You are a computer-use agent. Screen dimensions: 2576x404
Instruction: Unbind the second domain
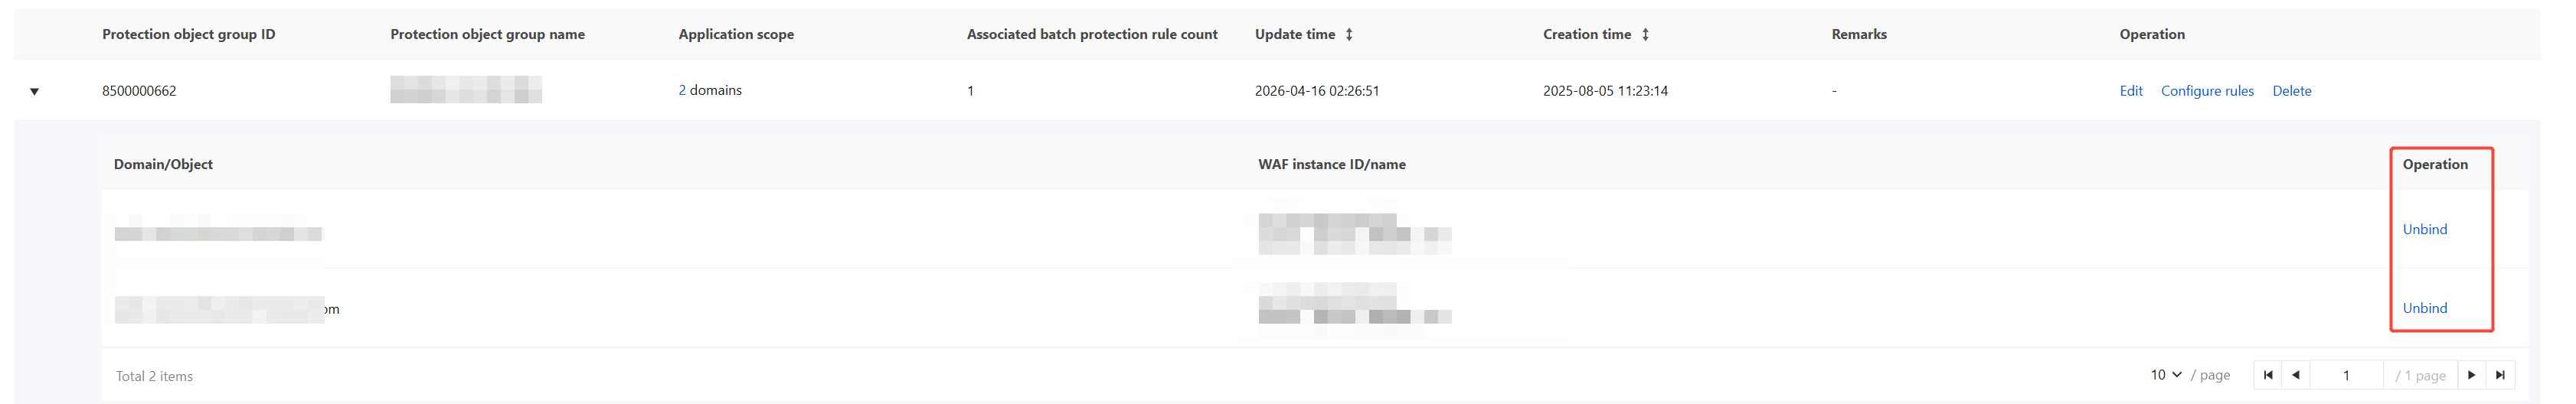tap(2425, 308)
